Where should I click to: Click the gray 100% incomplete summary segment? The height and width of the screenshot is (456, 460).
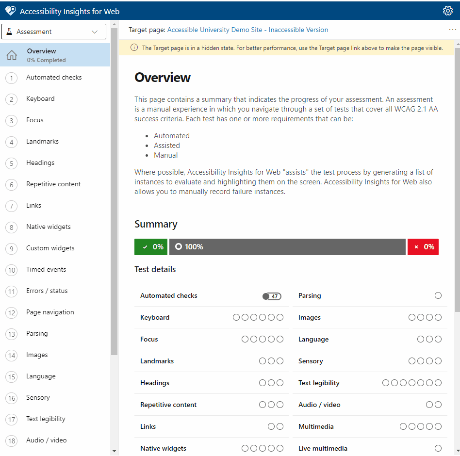(x=287, y=247)
